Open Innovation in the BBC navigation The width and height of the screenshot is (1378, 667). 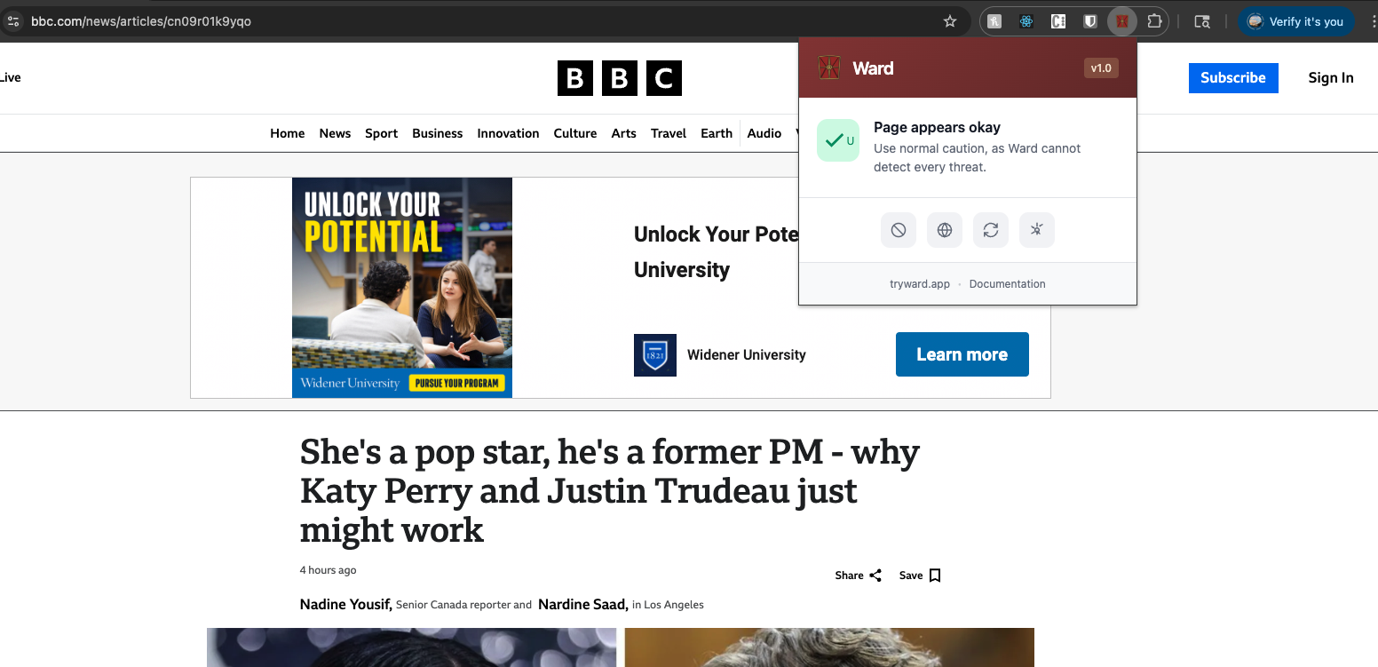pos(508,133)
